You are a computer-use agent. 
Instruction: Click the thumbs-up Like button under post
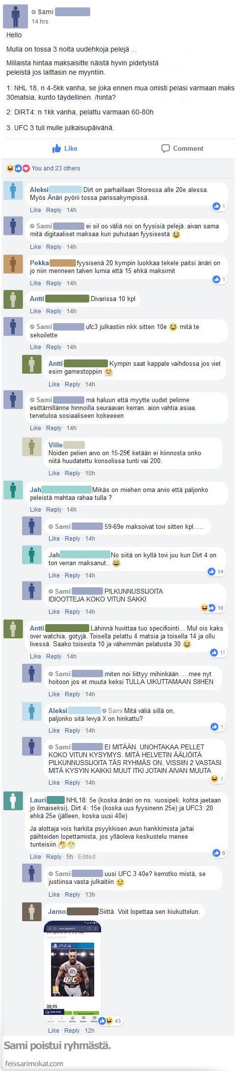pos(65,148)
